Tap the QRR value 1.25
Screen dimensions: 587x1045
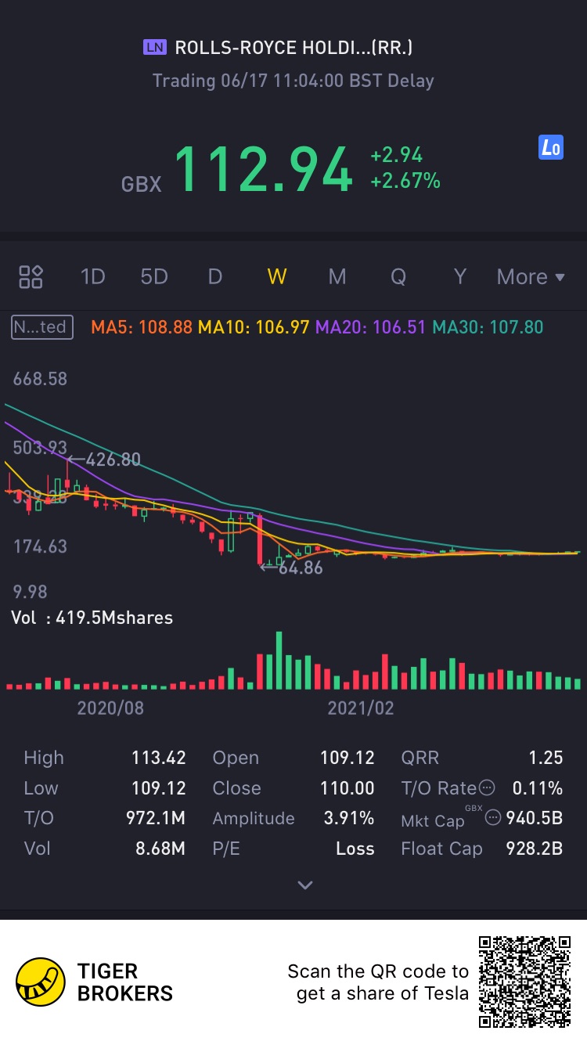point(546,758)
